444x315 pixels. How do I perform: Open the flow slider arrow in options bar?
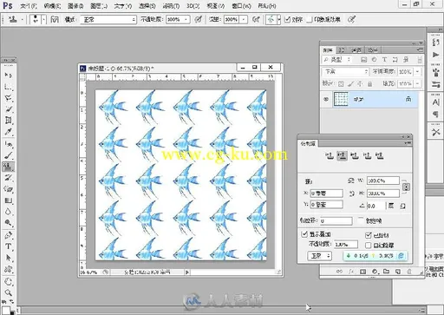pos(245,19)
